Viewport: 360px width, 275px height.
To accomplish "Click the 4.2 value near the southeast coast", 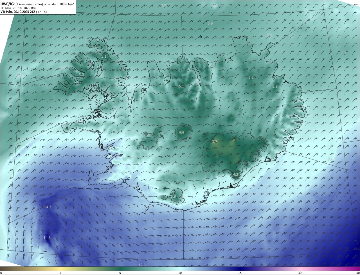I will point(236,175).
